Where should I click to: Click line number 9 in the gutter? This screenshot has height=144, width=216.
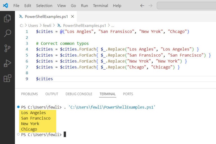click(27, 79)
